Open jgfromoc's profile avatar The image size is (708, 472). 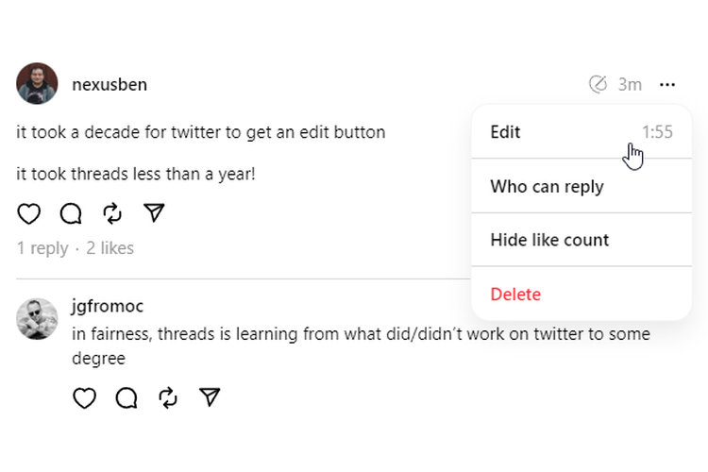[38, 319]
